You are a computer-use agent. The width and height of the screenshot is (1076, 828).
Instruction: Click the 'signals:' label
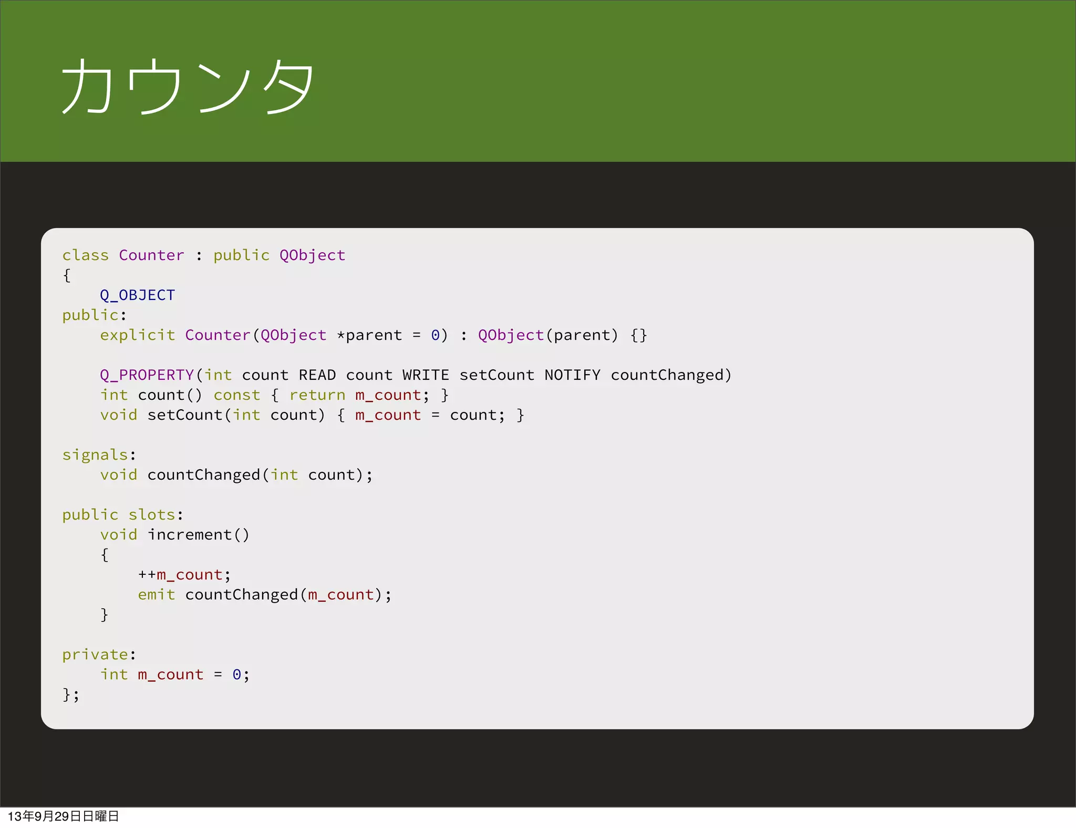click(99, 455)
